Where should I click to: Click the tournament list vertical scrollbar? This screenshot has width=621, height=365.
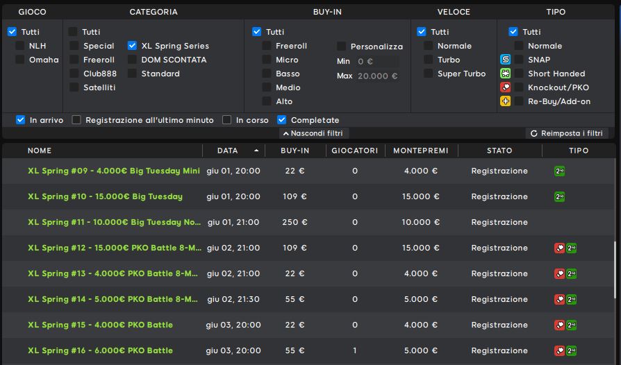coord(615,269)
